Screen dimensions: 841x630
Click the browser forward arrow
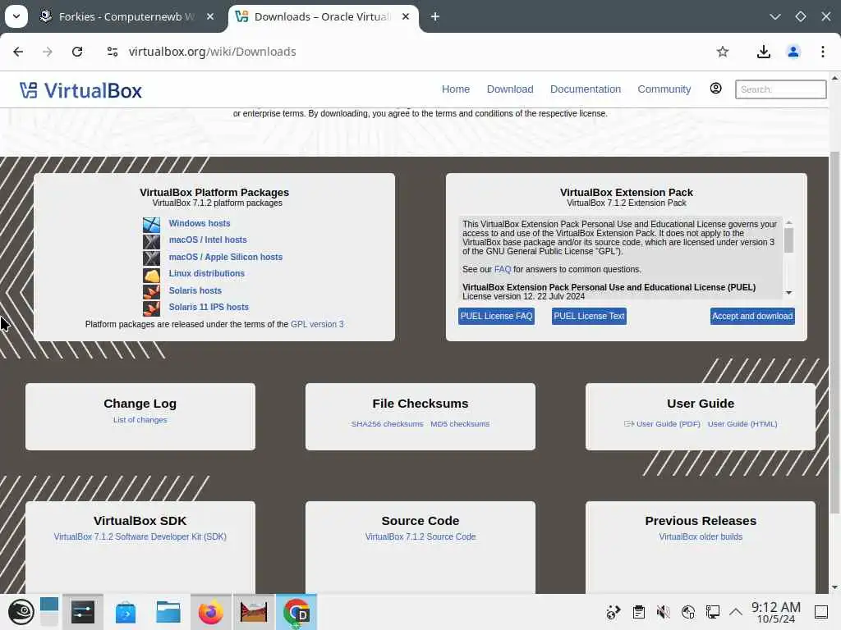[x=48, y=52]
